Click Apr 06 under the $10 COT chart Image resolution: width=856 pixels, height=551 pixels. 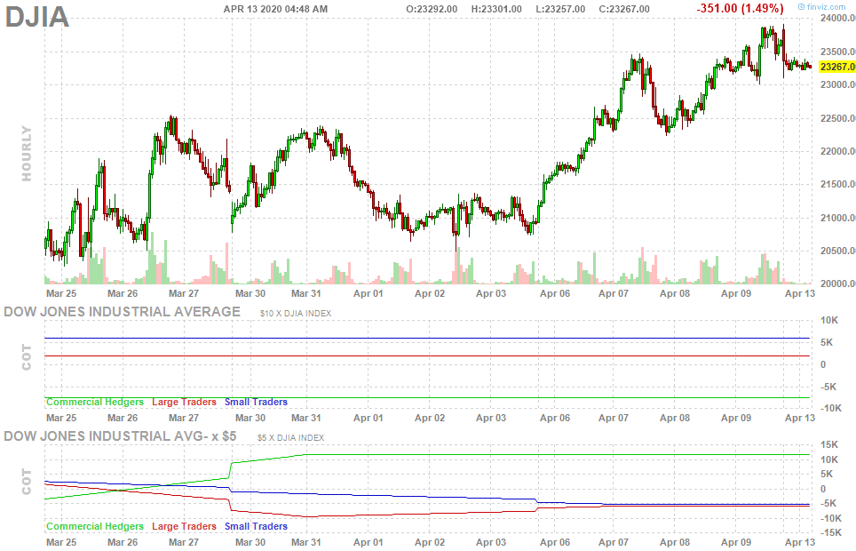pos(555,419)
